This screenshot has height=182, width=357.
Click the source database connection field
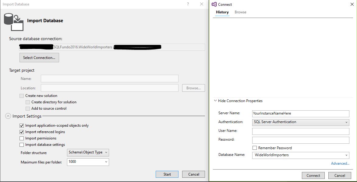point(112,47)
